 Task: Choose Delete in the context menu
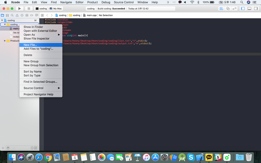tap(41, 55)
